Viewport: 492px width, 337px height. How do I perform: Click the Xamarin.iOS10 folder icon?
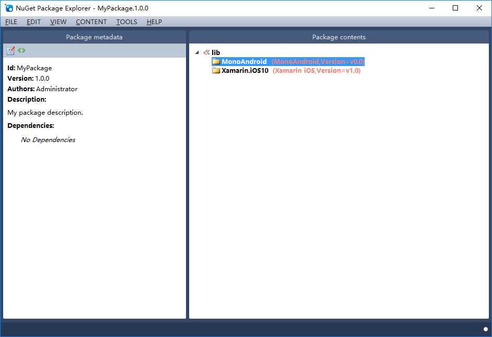(x=216, y=70)
